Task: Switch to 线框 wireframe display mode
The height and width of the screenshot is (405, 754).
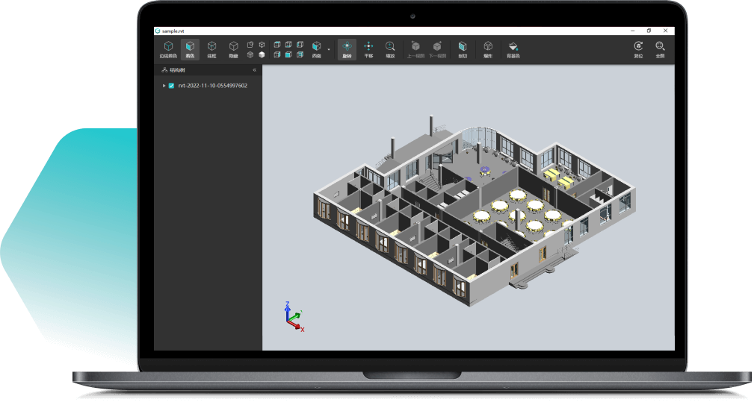Action: [x=211, y=49]
